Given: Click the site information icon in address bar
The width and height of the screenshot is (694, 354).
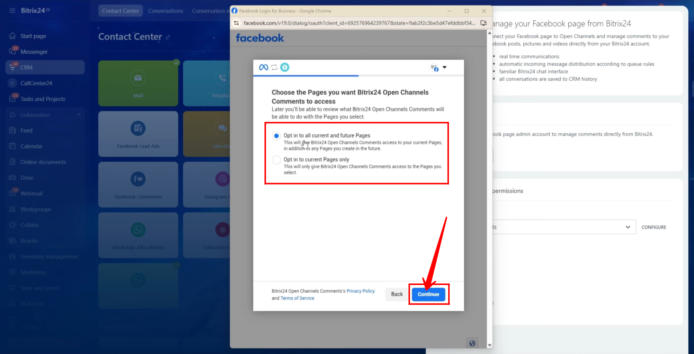Looking at the screenshot, I should 236,23.
